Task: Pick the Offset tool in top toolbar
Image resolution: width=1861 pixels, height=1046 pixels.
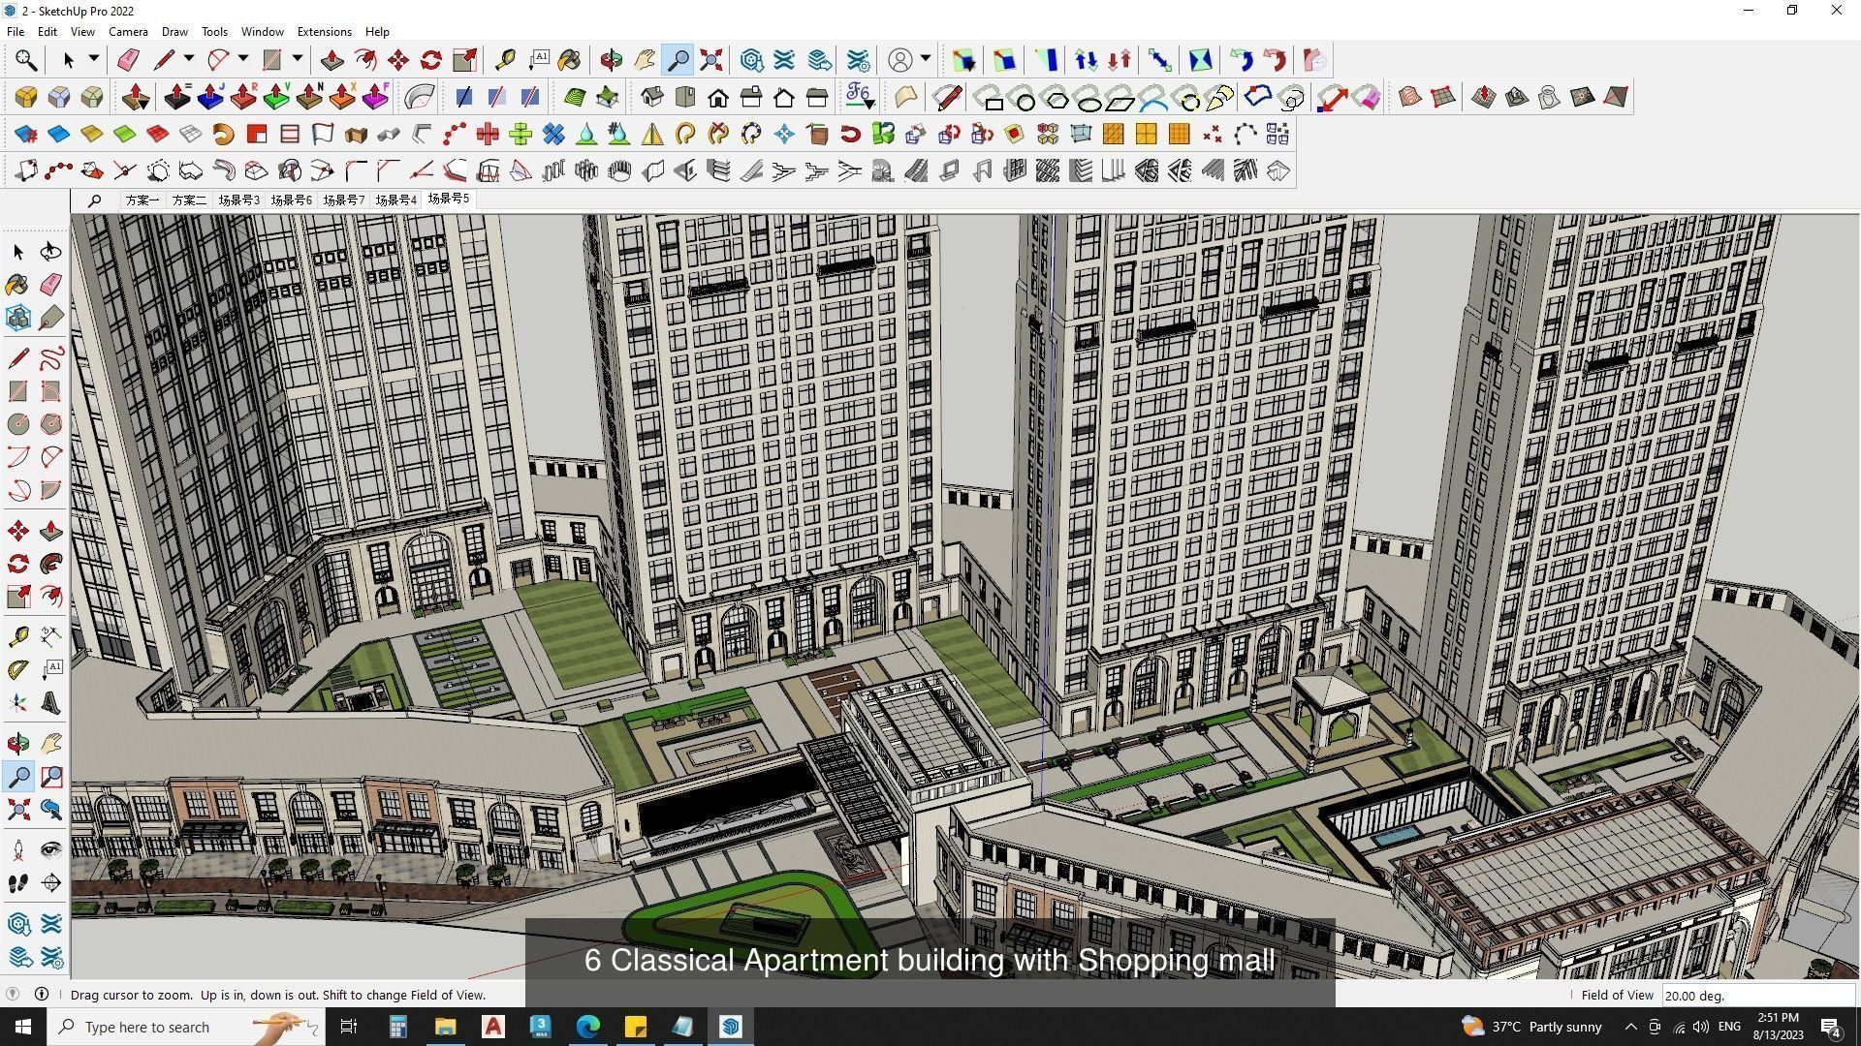Action: [x=365, y=60]
